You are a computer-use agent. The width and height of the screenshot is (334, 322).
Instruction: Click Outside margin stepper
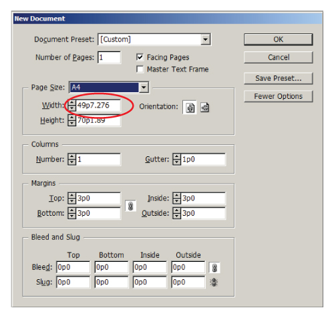tap(176, 213)
